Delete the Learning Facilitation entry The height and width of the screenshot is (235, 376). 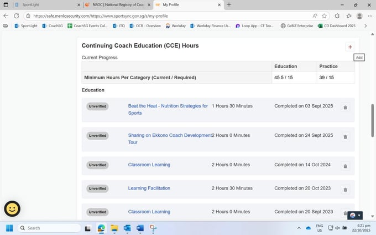[x=345, y=190]
